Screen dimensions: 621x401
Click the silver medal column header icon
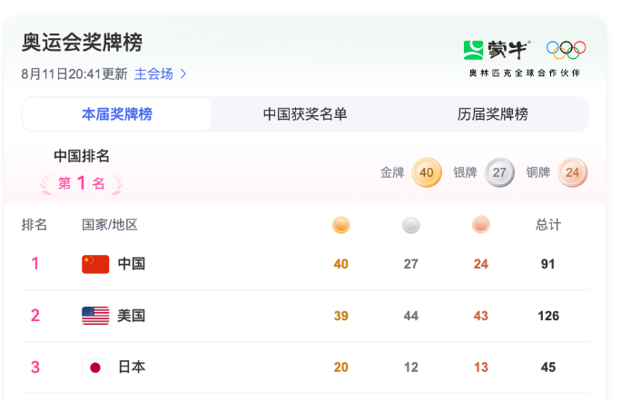pos(411,225)
